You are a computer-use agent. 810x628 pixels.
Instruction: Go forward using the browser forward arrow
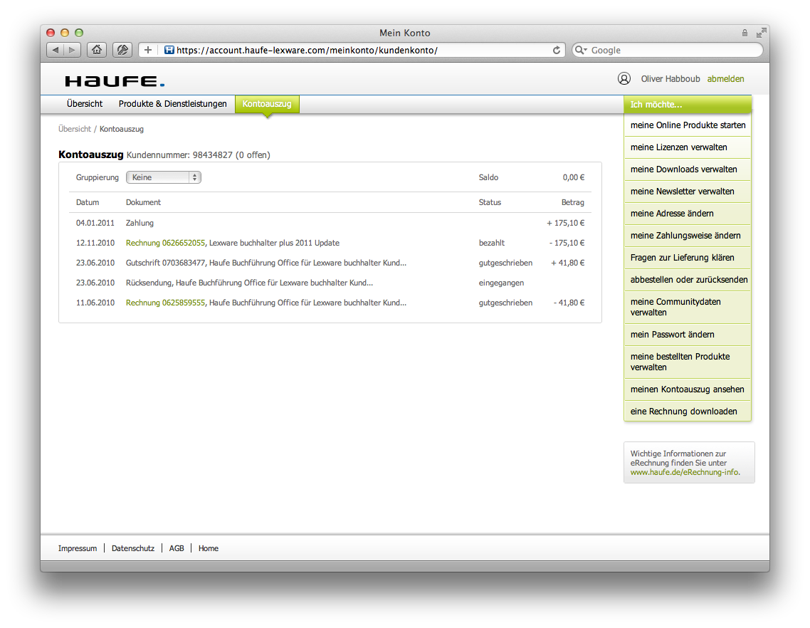tap(73, 50)
